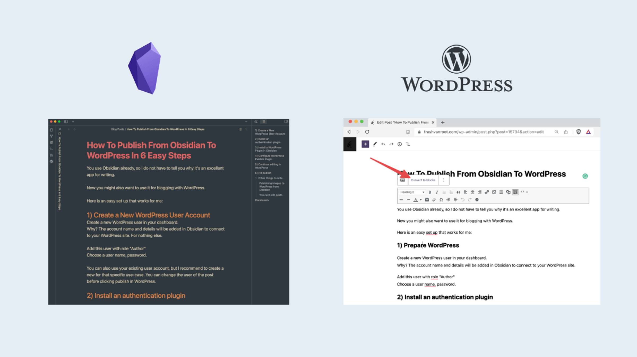Select the Edit Post browser tab
637x357 pixels.
(x=402, y=122)
